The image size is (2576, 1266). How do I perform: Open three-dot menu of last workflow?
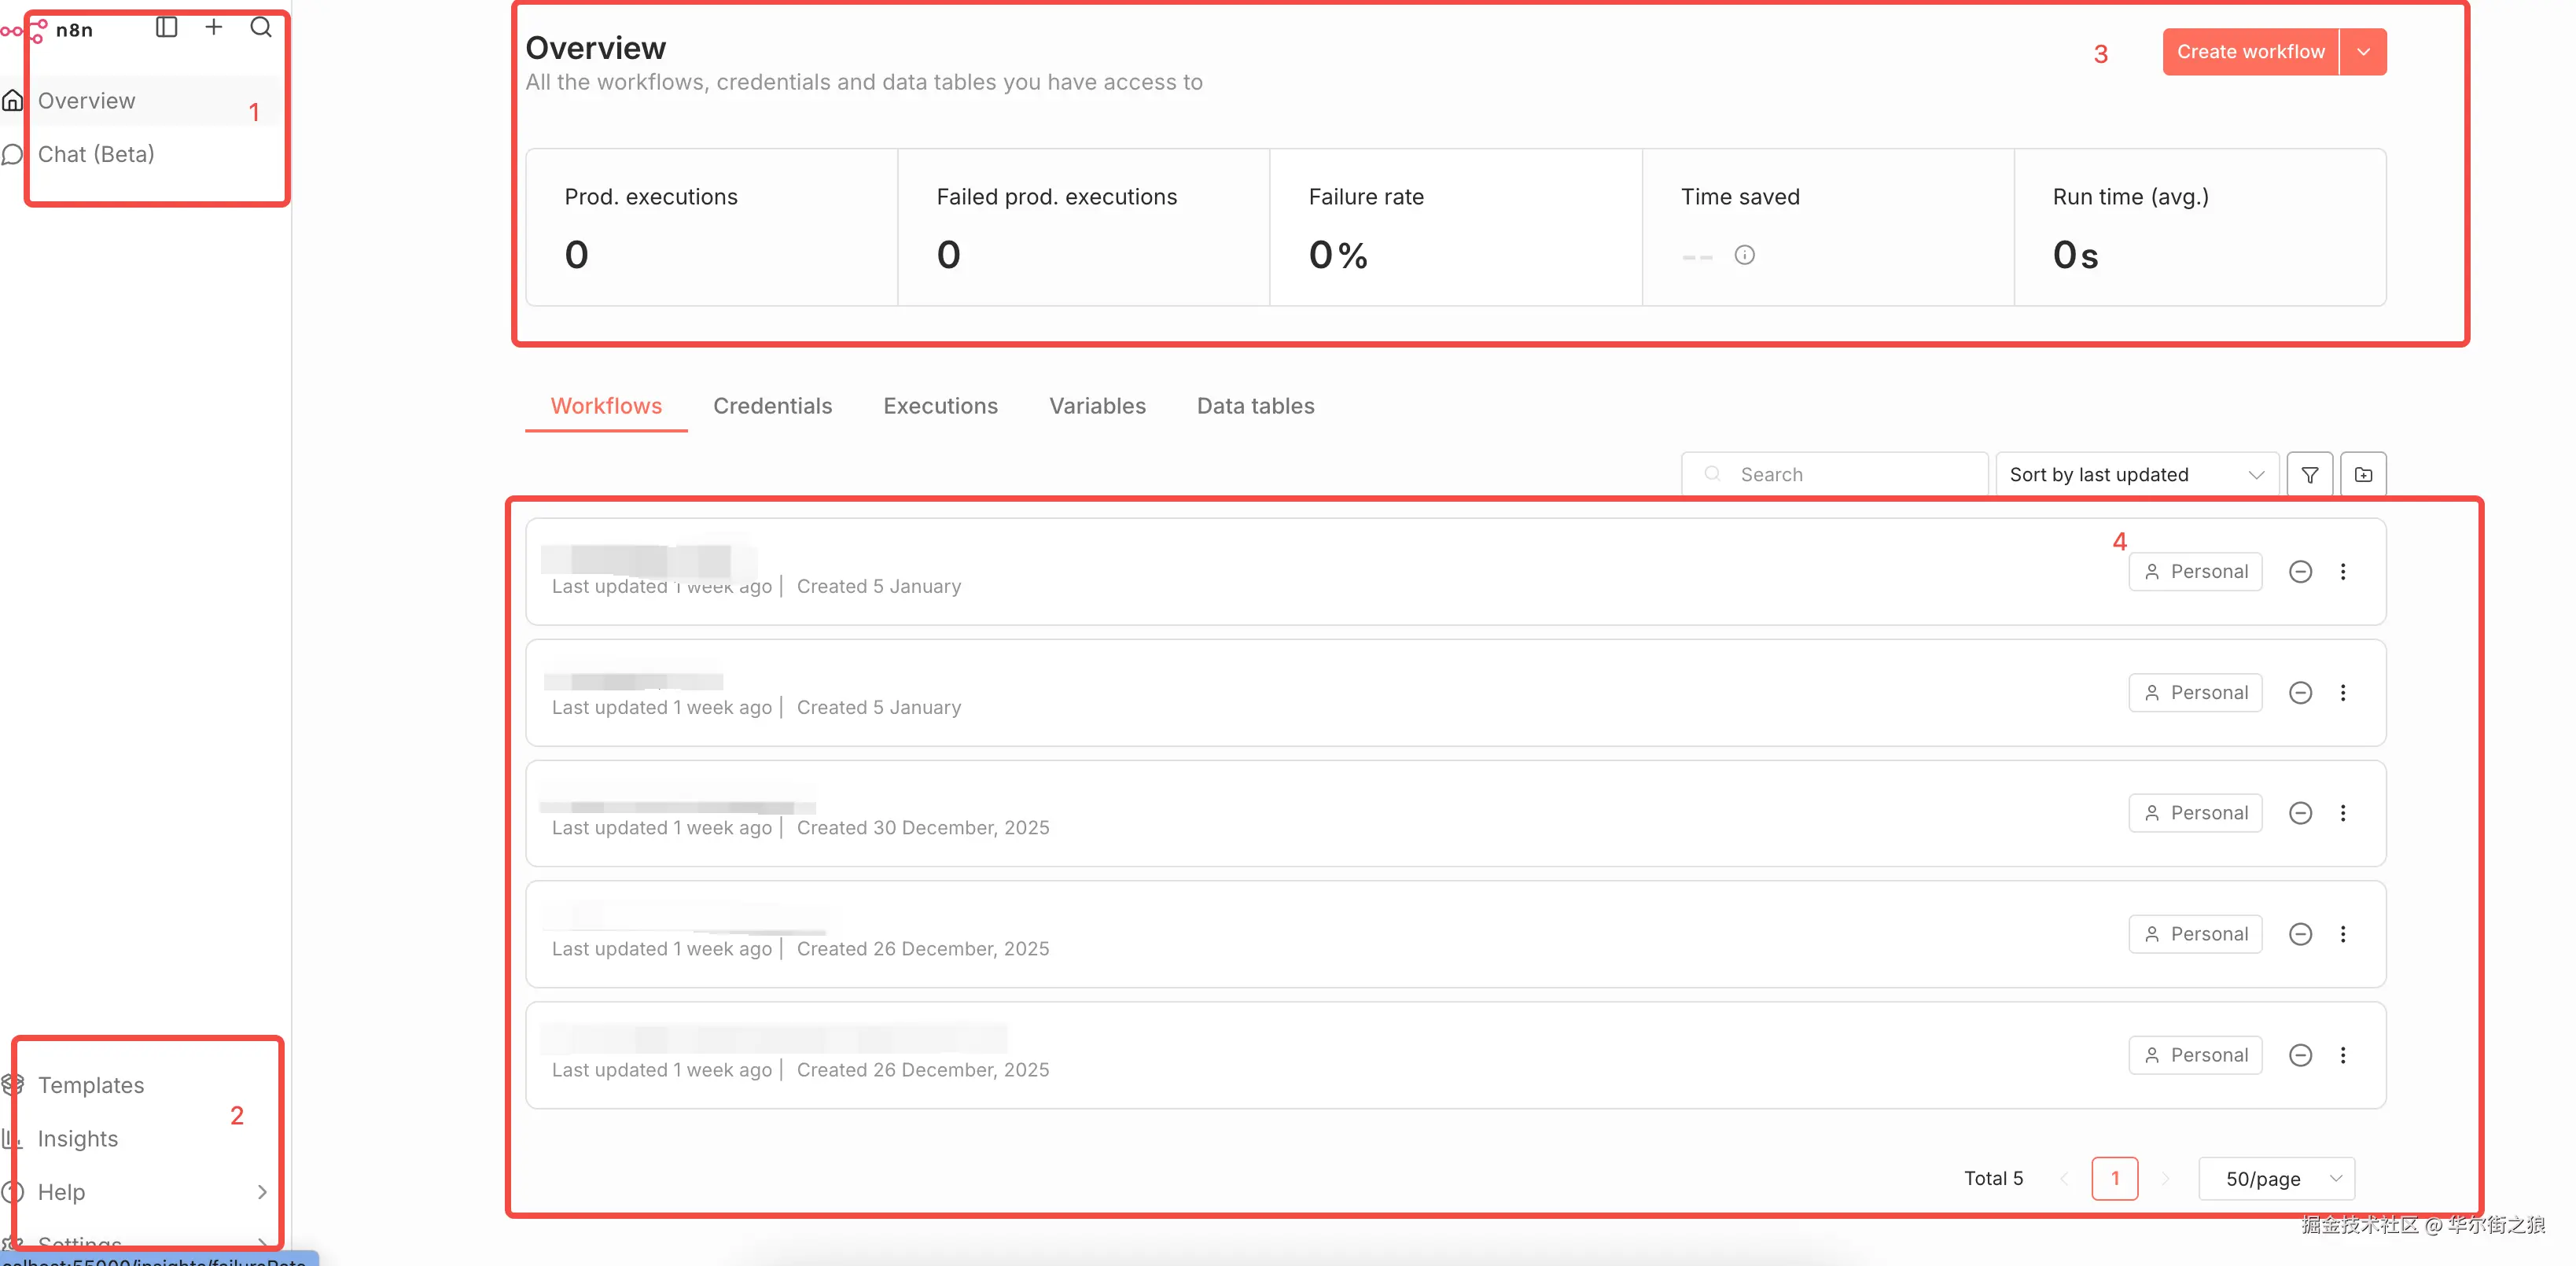point(2342,1055)
